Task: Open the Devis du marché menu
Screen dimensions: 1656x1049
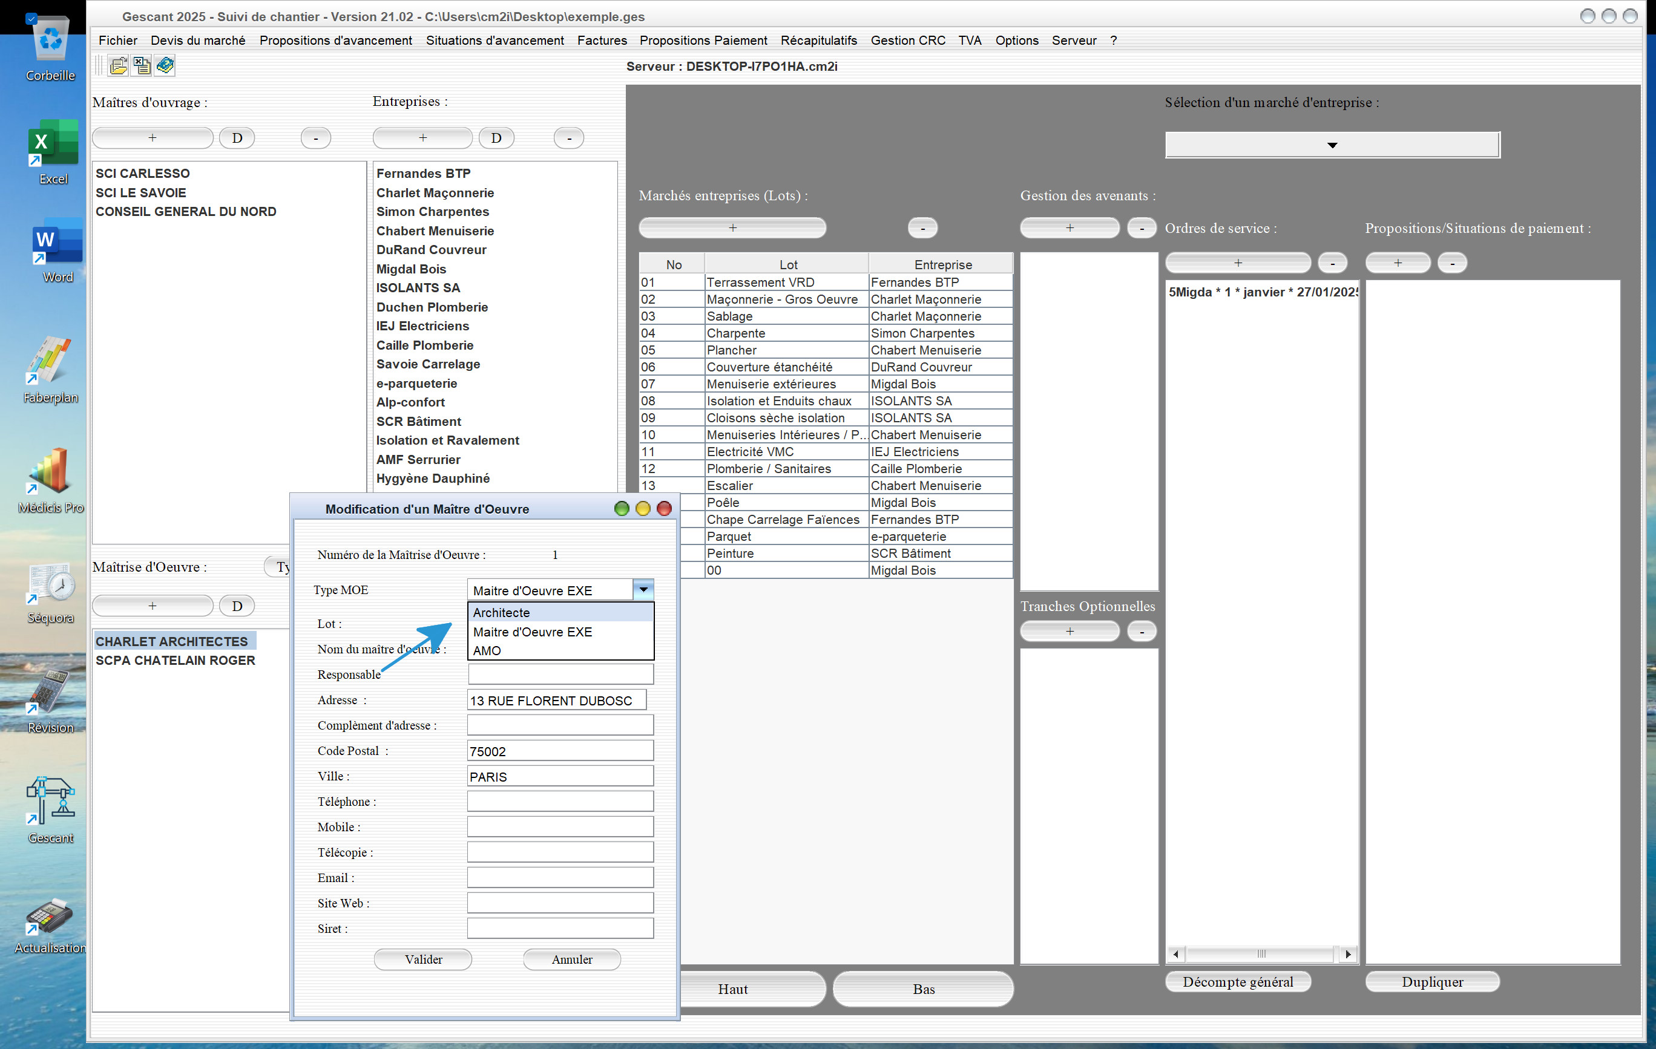Action: click(198, 41)
